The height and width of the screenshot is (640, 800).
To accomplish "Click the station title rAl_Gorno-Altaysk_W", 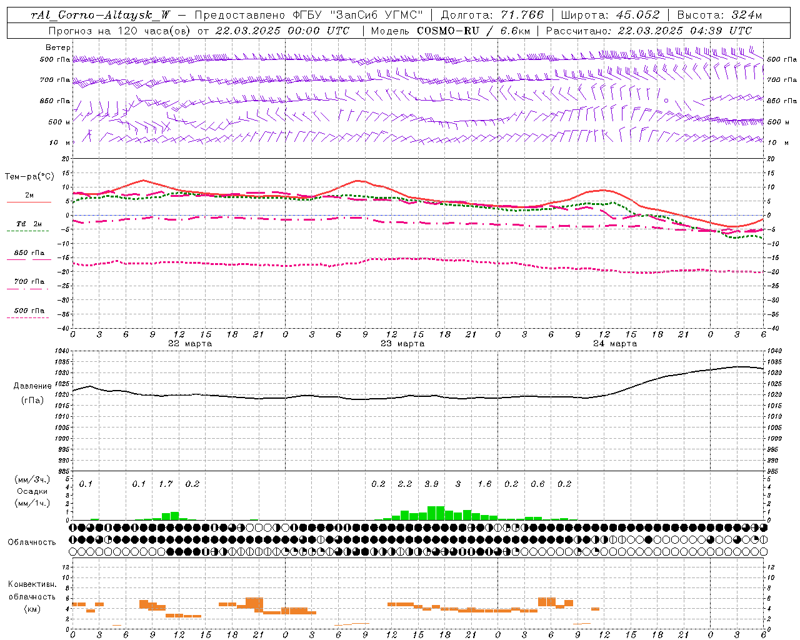I will click(x=101, y=15).
